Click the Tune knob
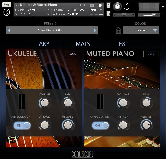The image size is (166, 159). tap(117, 7)
